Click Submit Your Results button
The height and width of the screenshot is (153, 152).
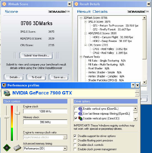36,56
